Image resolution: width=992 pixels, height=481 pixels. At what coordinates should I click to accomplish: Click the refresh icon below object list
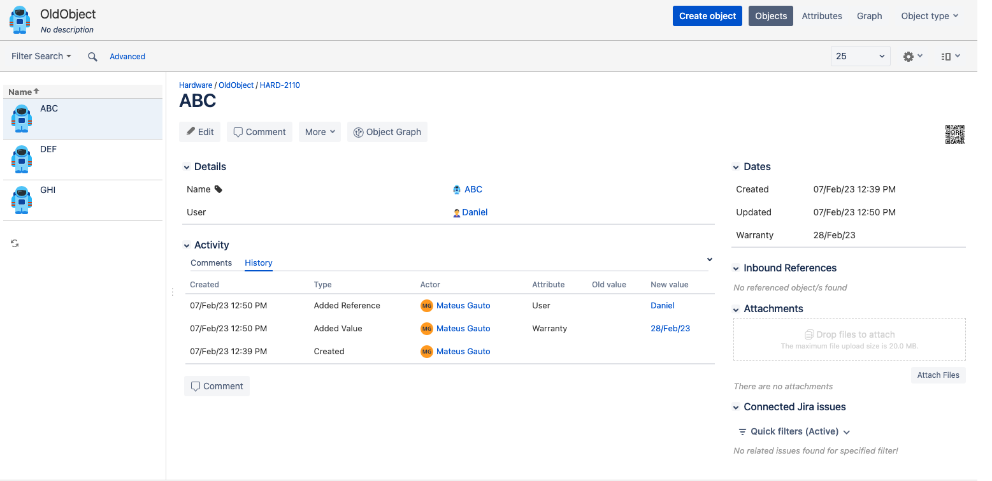pyautogui.click(x=15, y=243)
